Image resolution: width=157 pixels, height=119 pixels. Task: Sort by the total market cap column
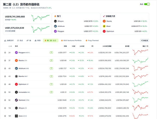click(127, 46)
